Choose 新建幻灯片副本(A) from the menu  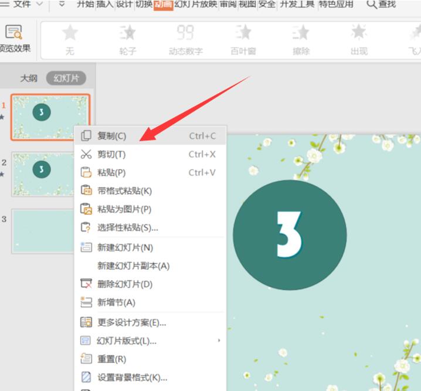coord(150,266)
